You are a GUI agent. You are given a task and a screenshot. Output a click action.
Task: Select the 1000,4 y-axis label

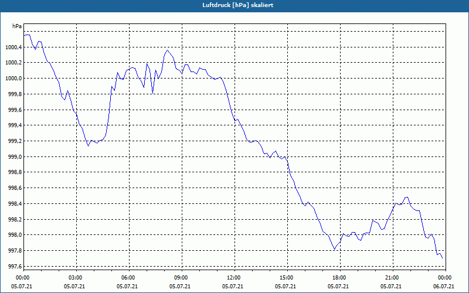(x=13, y=47)
